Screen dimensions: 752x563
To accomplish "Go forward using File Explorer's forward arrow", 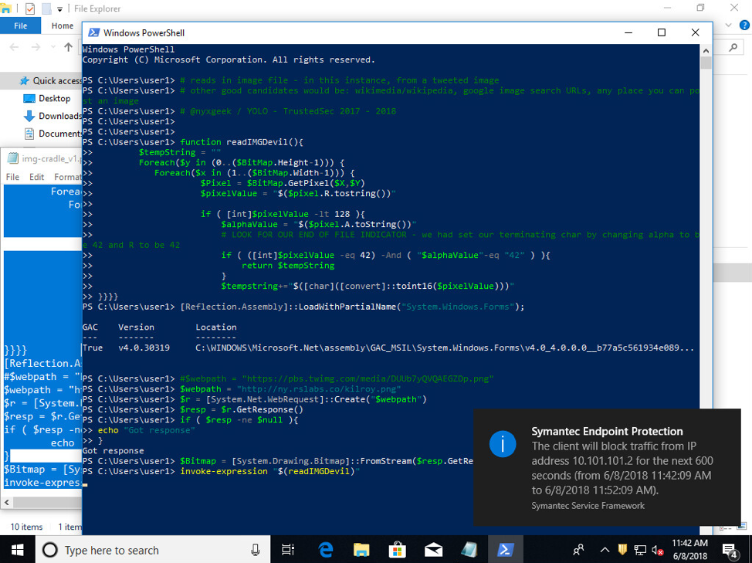I will (x=36, y=47).
